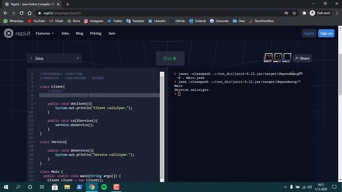
Task: Open the Microsoft Store taskbar icon
Action: tap(55, 187)
